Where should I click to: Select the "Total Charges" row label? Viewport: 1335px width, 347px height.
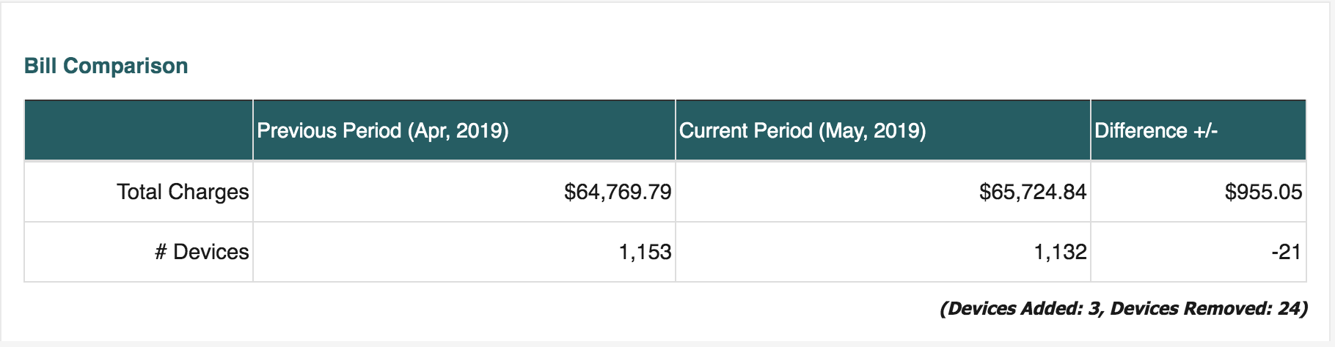(x=183, y=192)
